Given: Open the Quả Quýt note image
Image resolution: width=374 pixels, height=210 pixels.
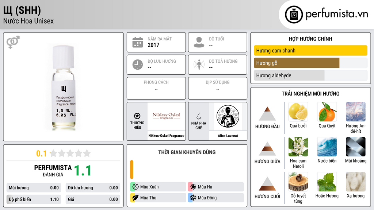Looking at the screenshot, I should (x=327, y=112).
